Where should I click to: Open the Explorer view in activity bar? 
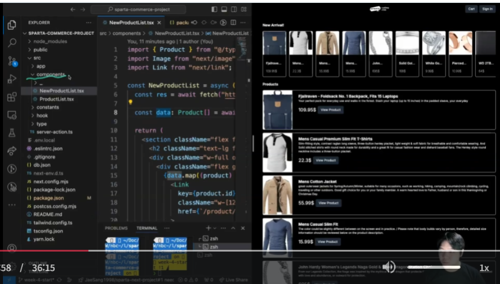click(x=12, y=25)
